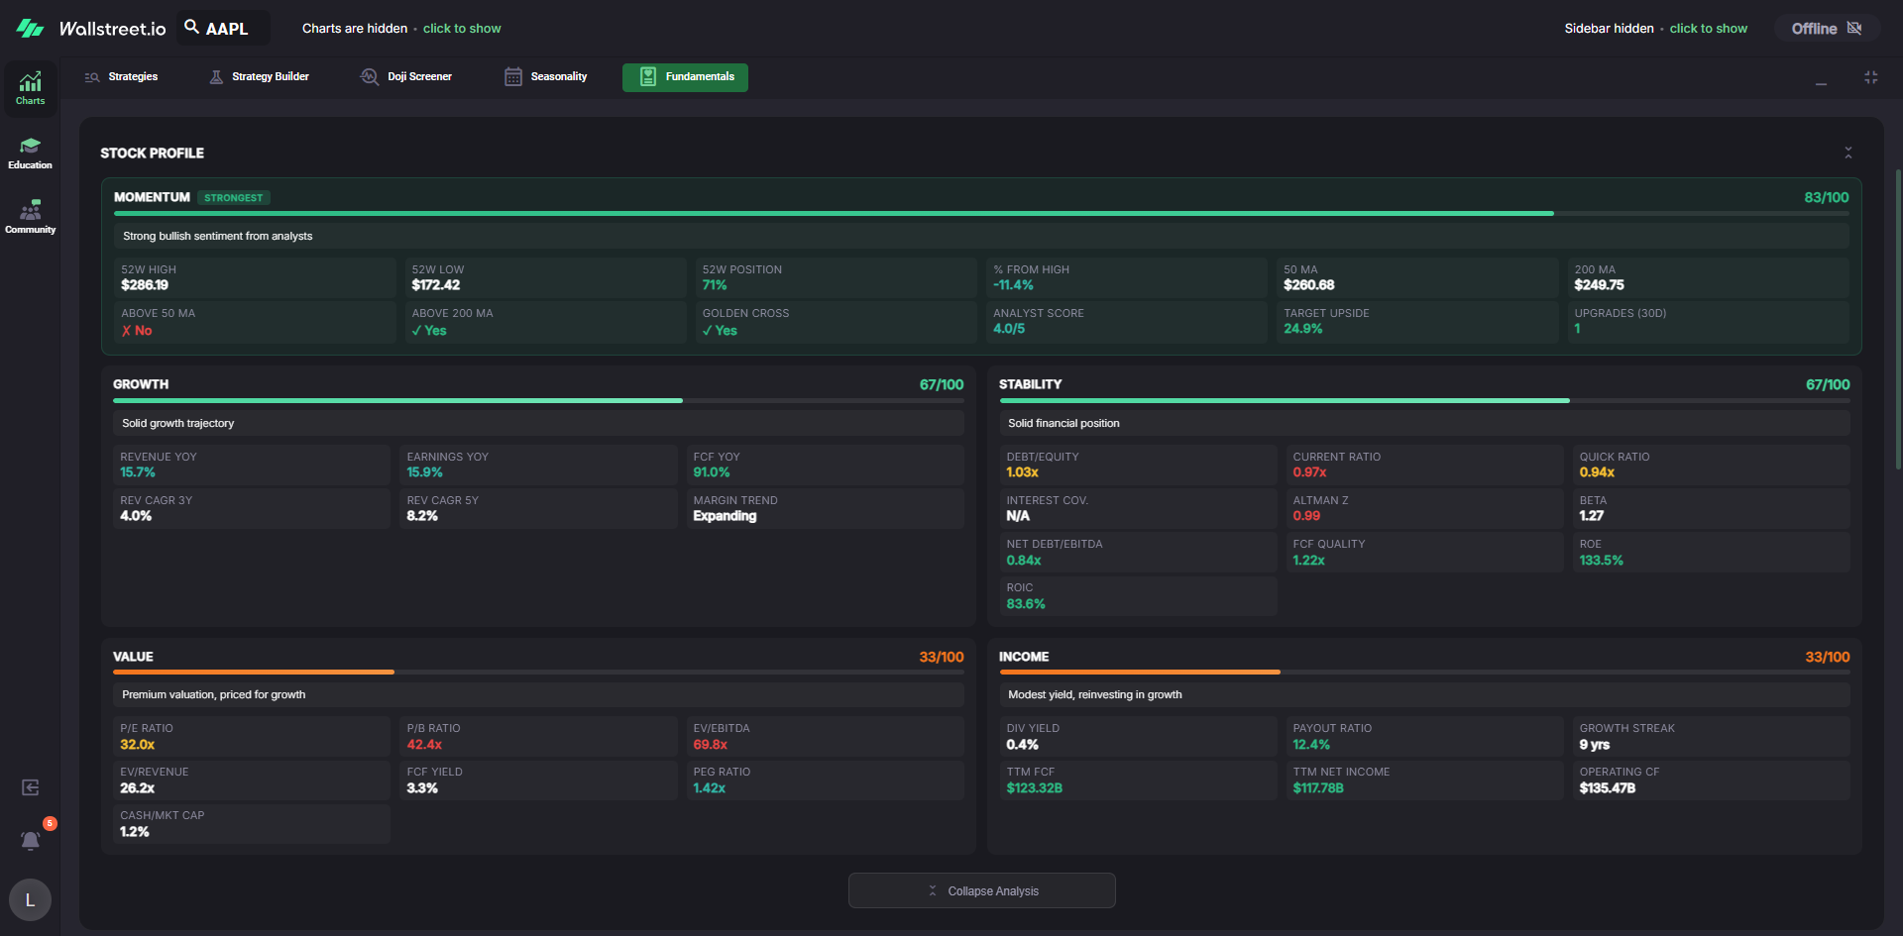Open the Education sidebar section
This screenshot has width=1903, height=936.
pyautogui.click(x=30, y=154)
